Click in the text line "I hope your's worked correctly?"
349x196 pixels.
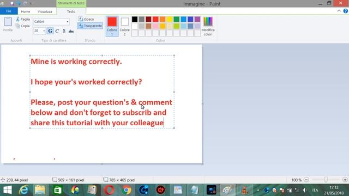pos(86,82)
